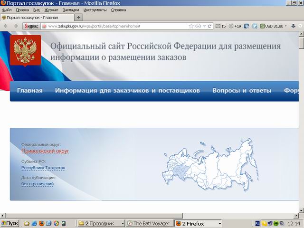Screen dimensions: 304x228
Task: Click the Пуск start button
Action: [x=10, y=223]
